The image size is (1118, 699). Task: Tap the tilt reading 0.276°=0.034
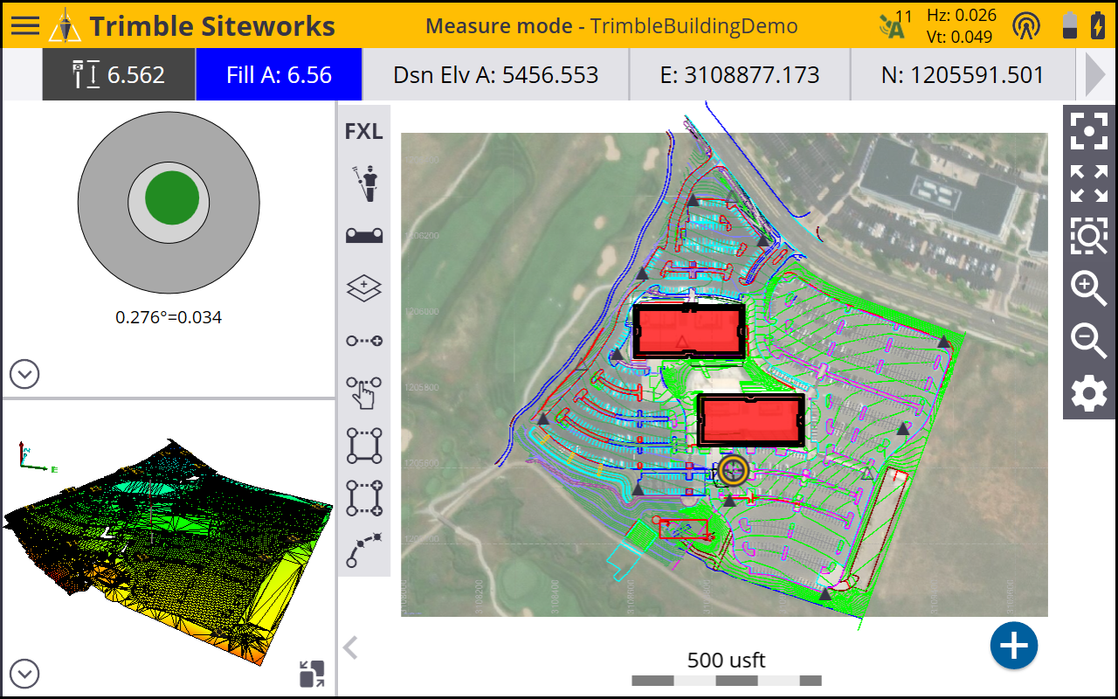tap(169, 317)
